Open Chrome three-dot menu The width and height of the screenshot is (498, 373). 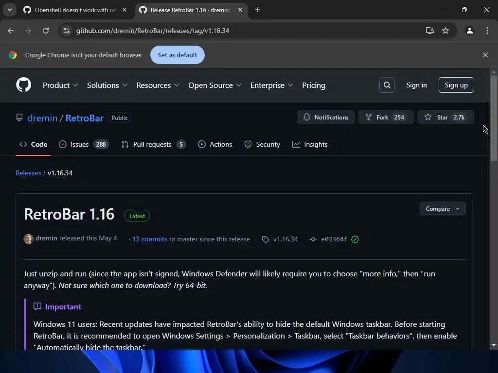(487, 31)
